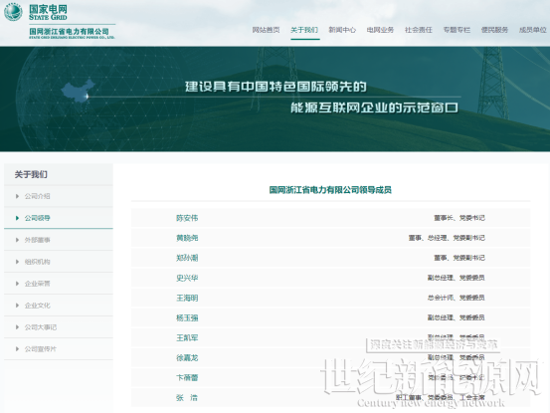The width and height of the screenshot is (550, 413).
Task: Go to 新闻中心 in the top navigation
Action: [342, 30]
